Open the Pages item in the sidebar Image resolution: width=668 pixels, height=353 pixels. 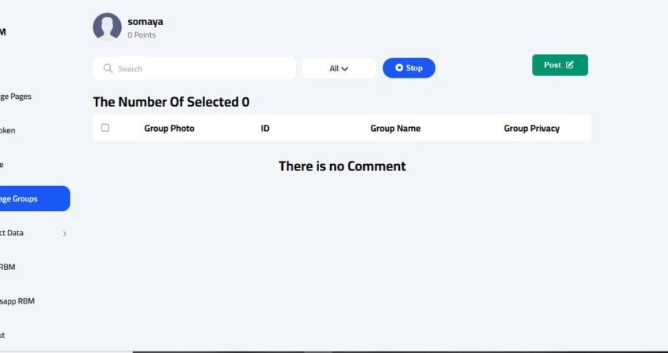coord(16,96)
